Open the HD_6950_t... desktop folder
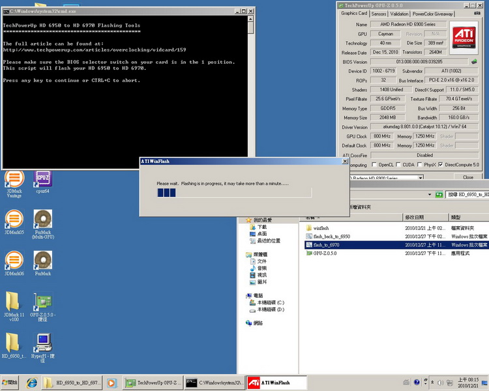The width and height of the screenshot is (489, 391). 14,346
